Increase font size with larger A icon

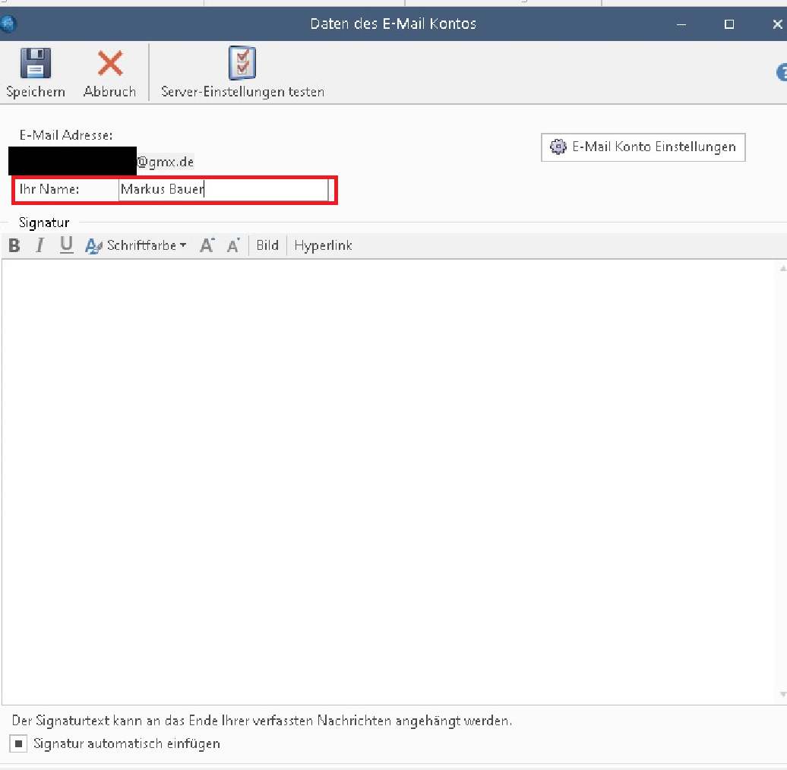point(207,245)
